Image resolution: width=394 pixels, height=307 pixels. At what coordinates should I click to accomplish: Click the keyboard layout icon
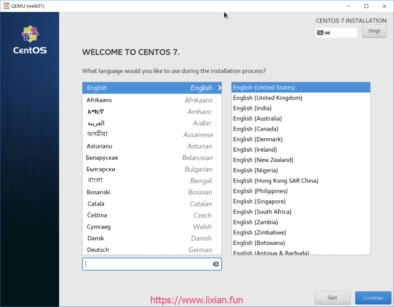[x=320, y=33]
